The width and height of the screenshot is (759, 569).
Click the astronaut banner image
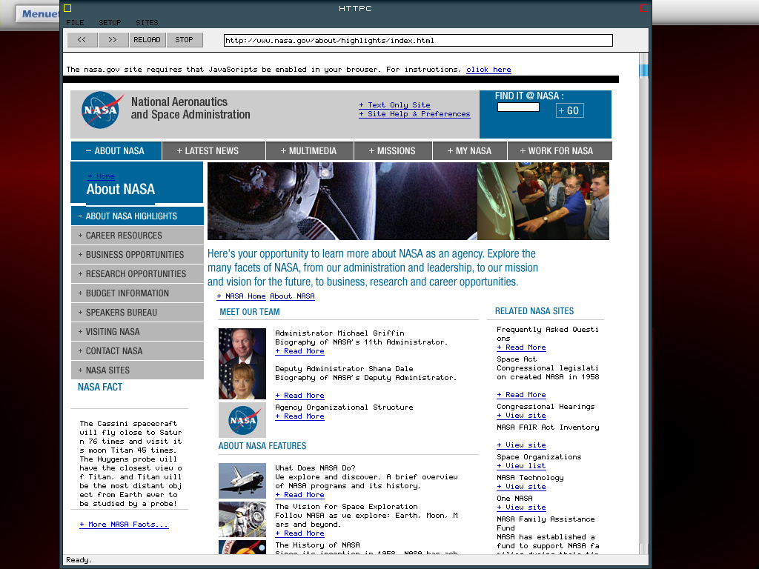point(342,202)
